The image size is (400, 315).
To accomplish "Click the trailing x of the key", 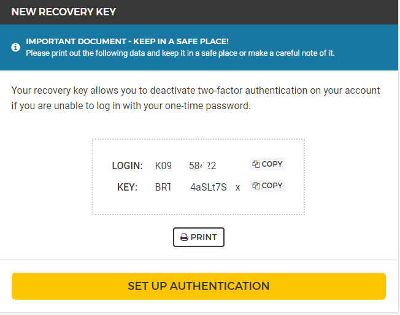I will (238, 188).
